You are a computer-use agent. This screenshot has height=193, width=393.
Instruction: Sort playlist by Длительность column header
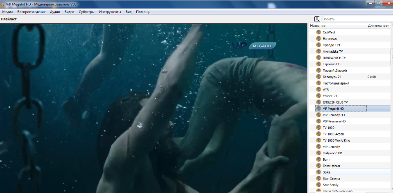(378, 26)
